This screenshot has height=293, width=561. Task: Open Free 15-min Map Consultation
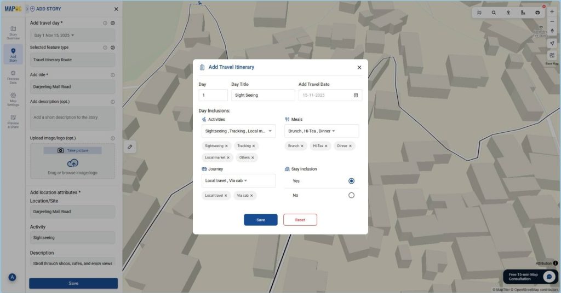pyautogui.click(x=530, y=277)
